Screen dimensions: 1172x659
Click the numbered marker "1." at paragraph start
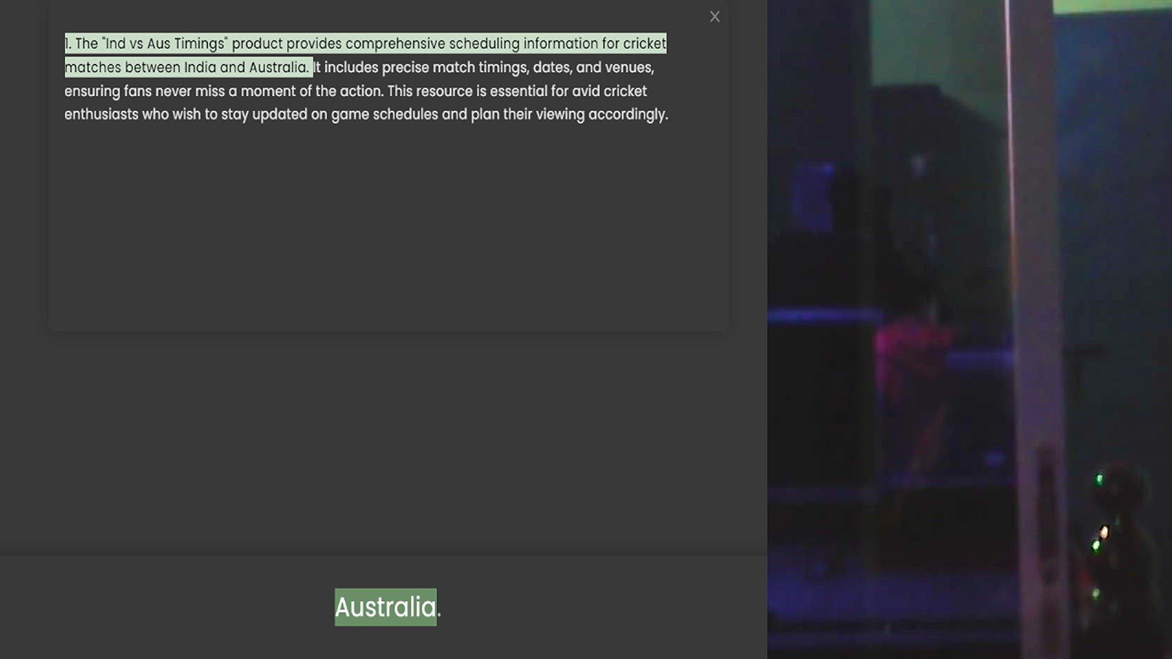(68, 44)
